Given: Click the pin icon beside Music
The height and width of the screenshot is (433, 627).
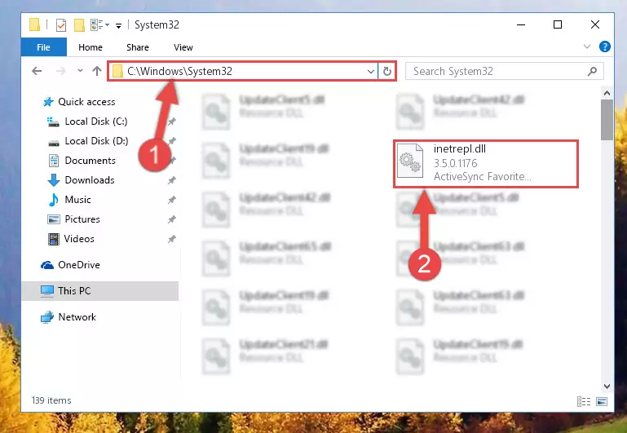Looking at the screenshot, I should tap(172, 200).
